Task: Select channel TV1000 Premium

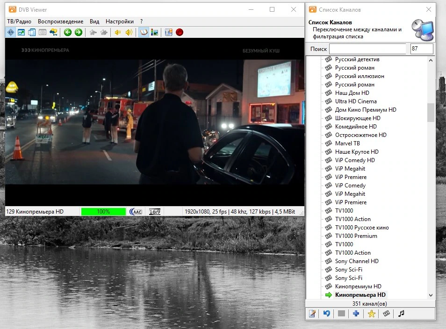Action: coord(356,236)
